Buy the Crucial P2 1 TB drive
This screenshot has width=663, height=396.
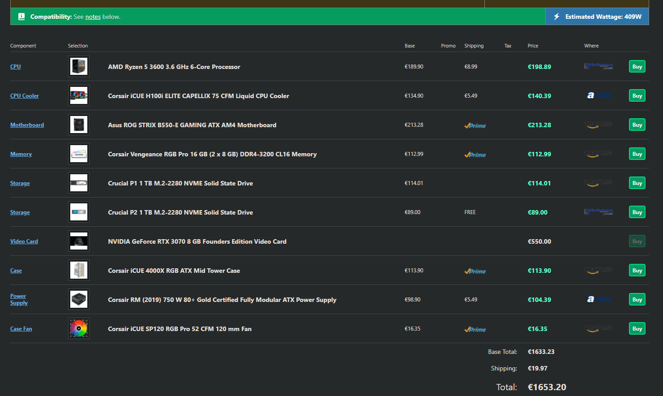coord(637,212)
